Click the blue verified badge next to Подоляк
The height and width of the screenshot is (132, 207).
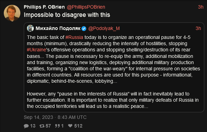pos(84,29)
